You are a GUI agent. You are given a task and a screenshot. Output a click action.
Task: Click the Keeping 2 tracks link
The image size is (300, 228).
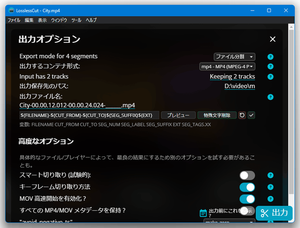pyautogui.click(x=232, y=77)
